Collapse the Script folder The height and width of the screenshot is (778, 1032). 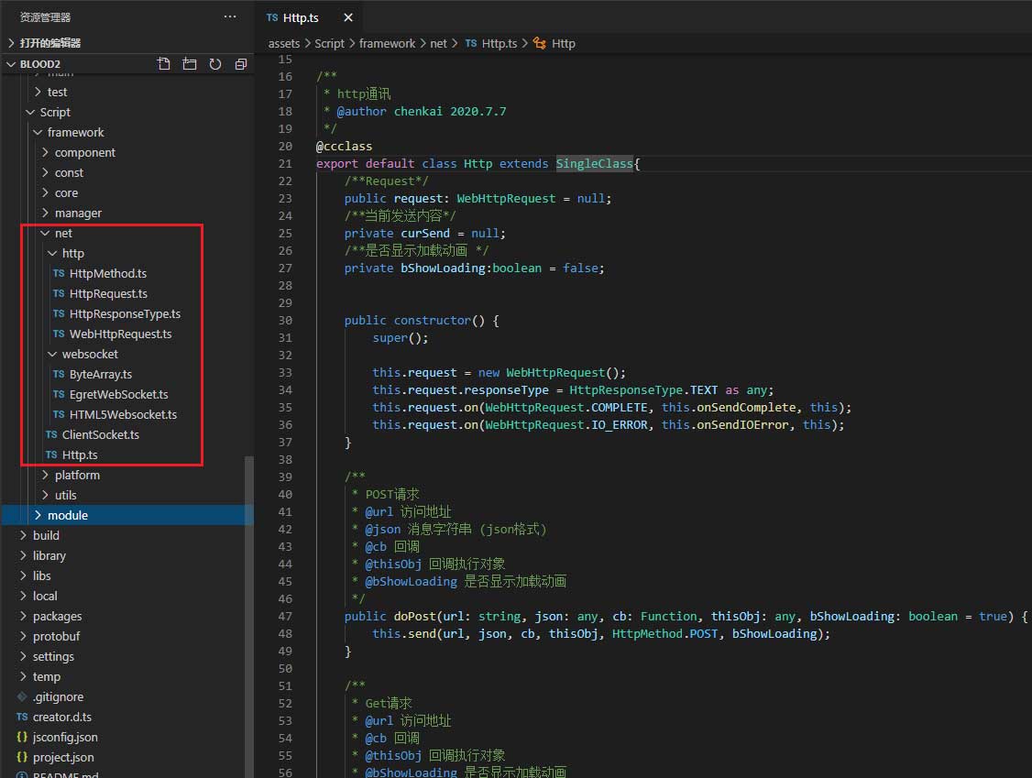pos(30,112)
